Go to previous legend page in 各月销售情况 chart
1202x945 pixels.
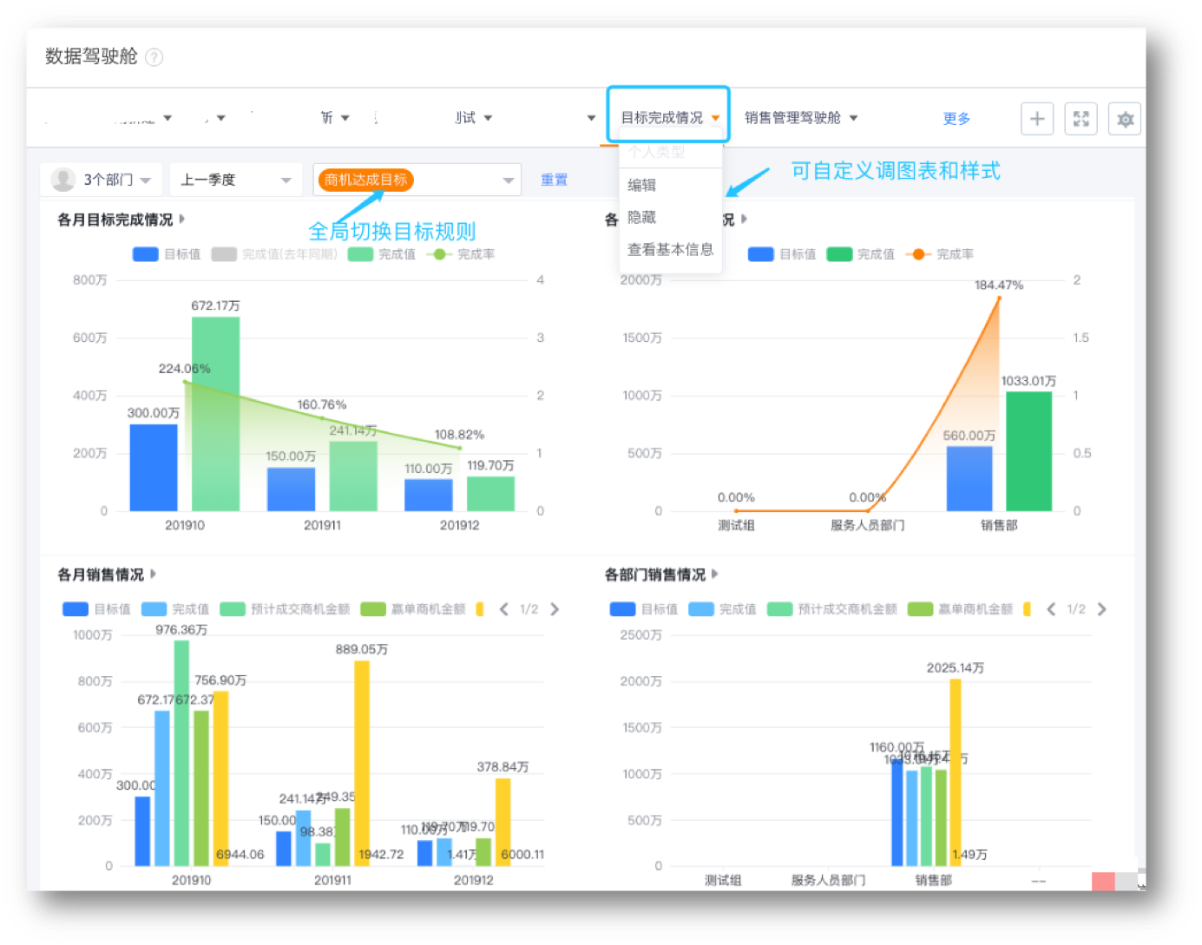504,609
